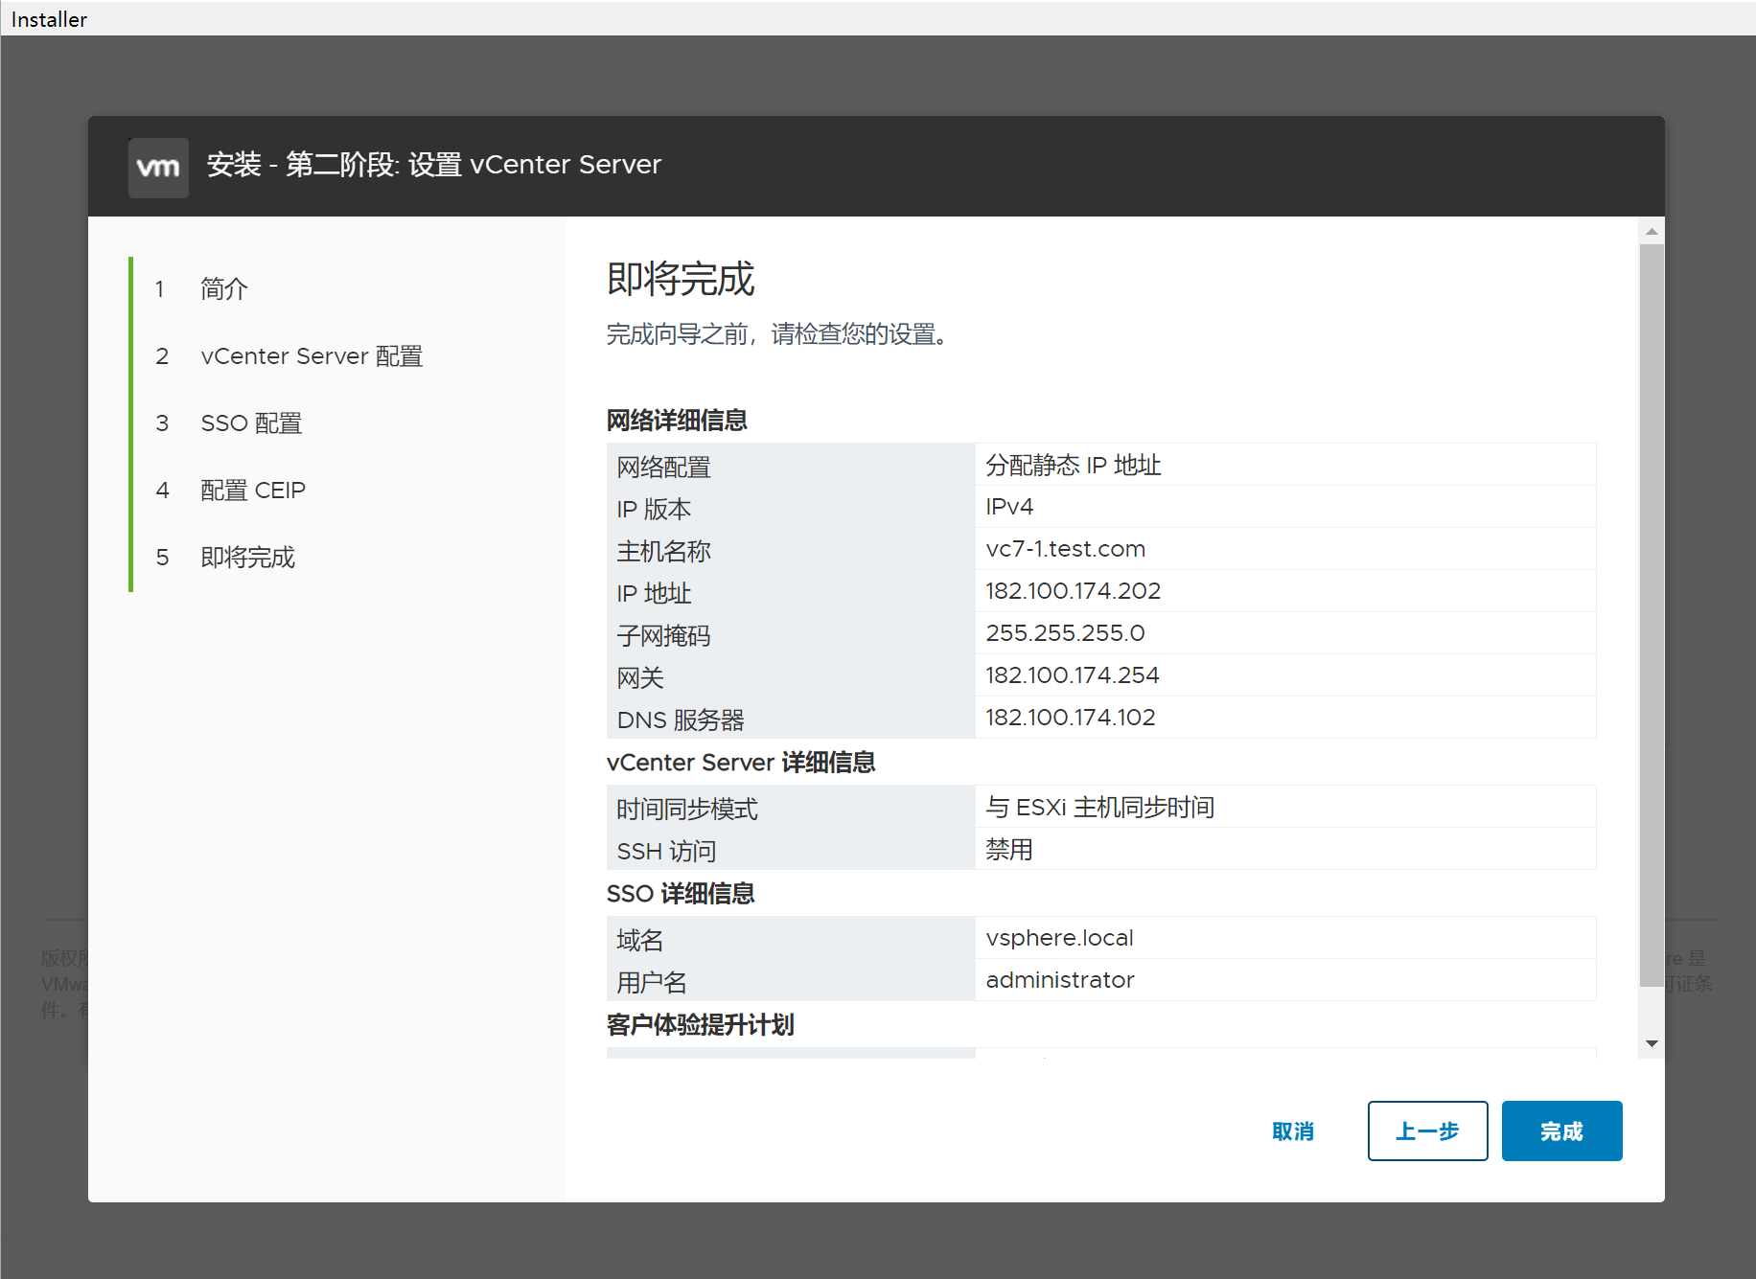Click the SSO domain value vsphere.local
Image resolution: width=1756 pixels, height=1279 pixels.
tap(1059, 938)
